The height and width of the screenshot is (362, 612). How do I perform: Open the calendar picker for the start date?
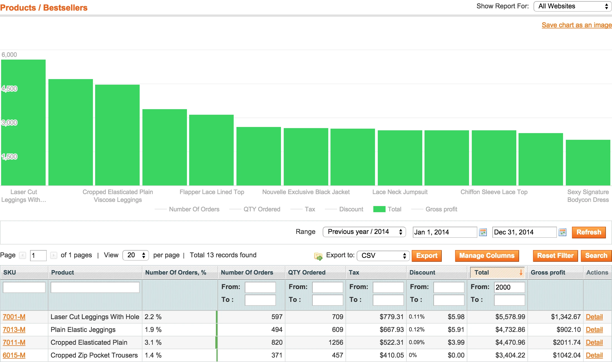483,232
